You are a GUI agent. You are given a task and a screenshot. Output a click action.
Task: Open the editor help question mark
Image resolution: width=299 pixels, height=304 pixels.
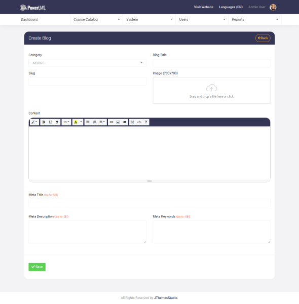[x=146, y=122]
